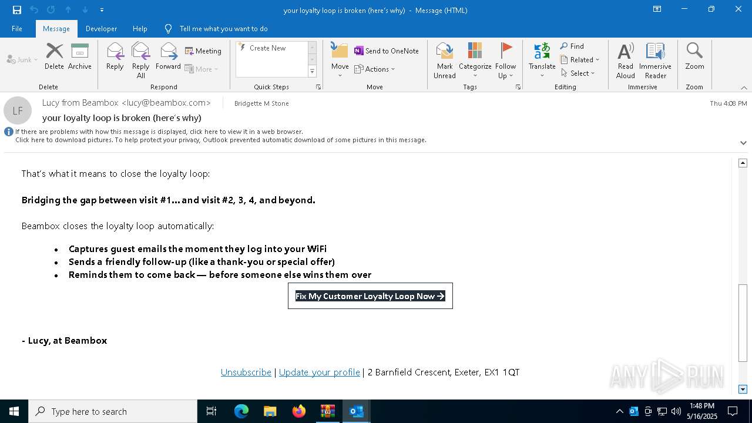The height and width of the screenshot is (423, 752).
Task: Forward this email
Action: pyautogui.click(x=168, y=56)
